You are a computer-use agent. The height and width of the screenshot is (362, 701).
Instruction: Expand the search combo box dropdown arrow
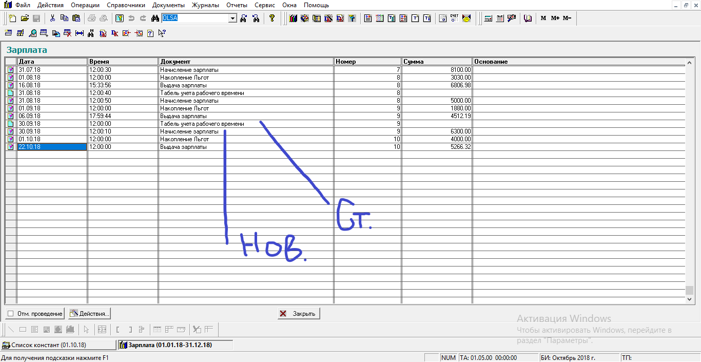tap(232, 18)
